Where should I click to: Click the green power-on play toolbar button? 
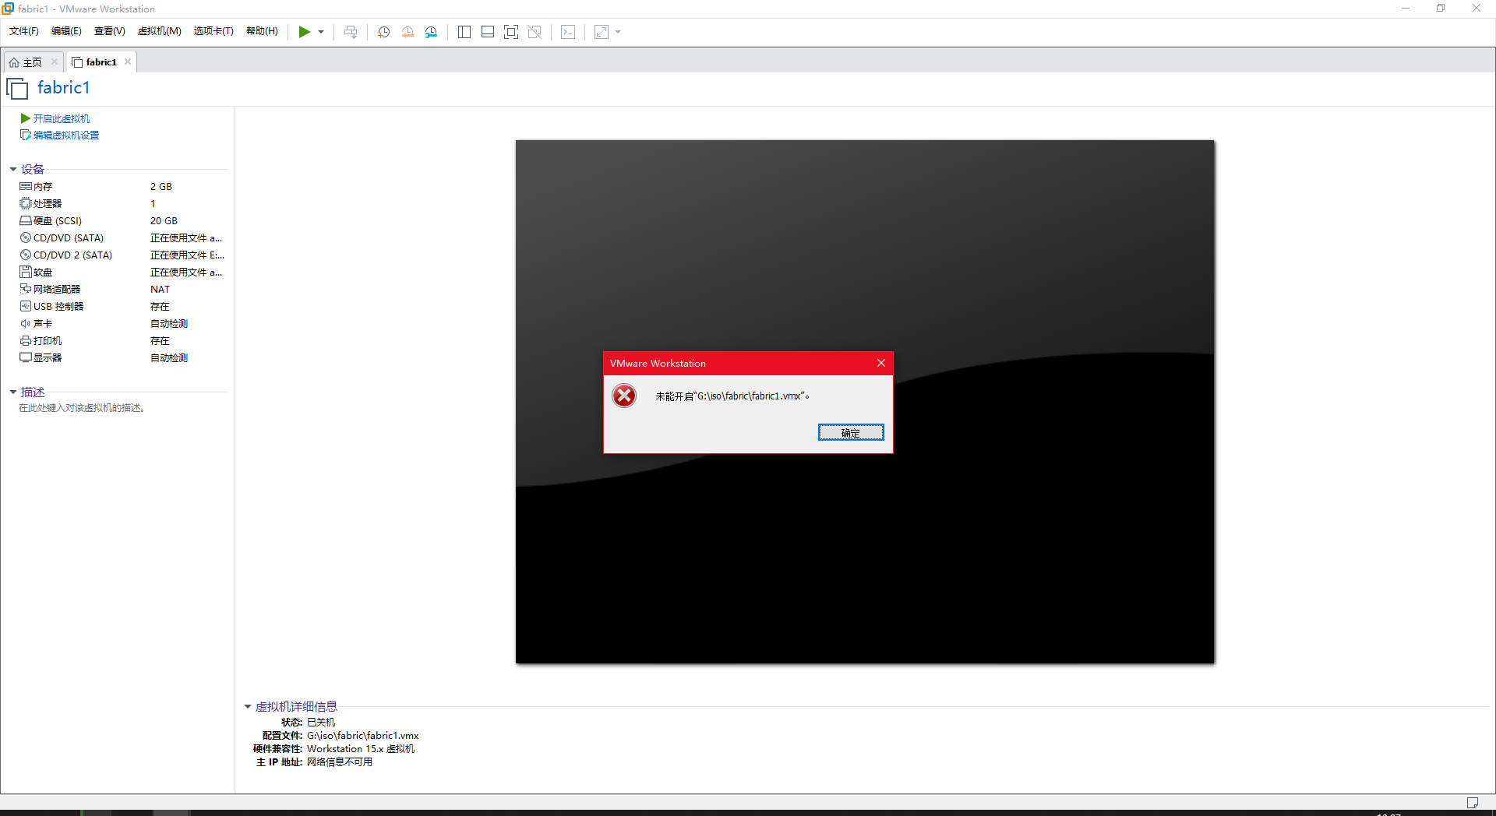click(305, 32)
